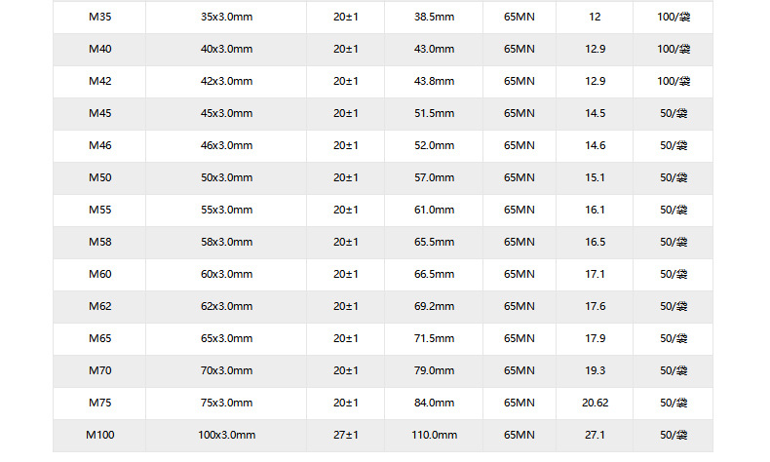Select the 110.0mm diameter cell
The width and height of the screenshot is (770, 462).
coord(434,436)
